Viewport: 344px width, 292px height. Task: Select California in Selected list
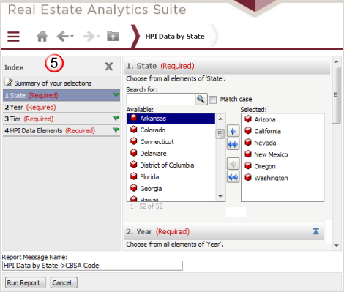pos(283,131)
